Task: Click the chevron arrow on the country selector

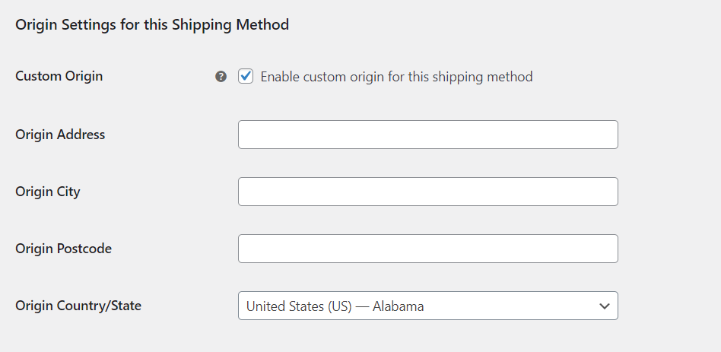Action: [605, 306]
